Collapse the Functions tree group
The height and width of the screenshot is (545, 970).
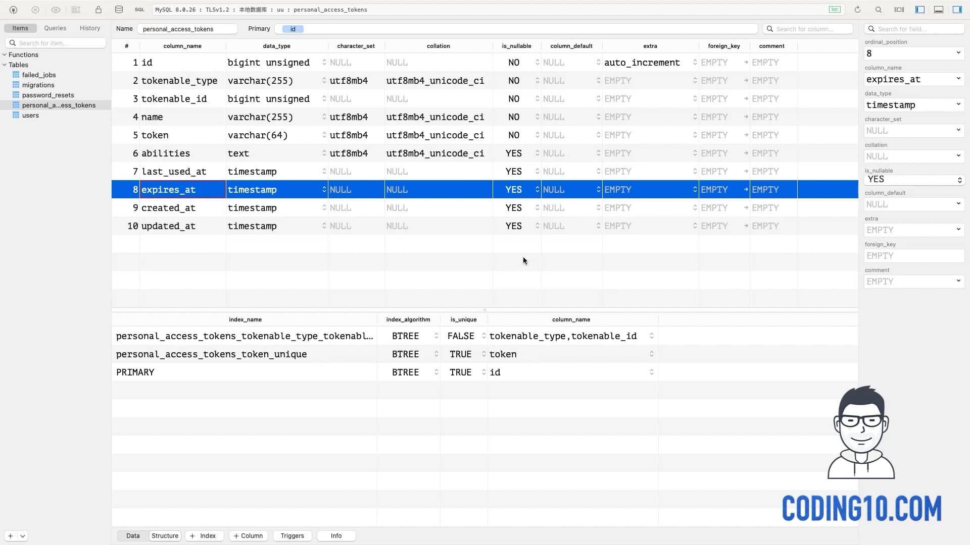coord(5,54)
